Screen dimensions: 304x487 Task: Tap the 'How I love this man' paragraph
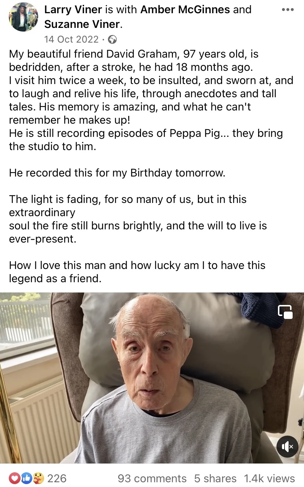point(137,272)
